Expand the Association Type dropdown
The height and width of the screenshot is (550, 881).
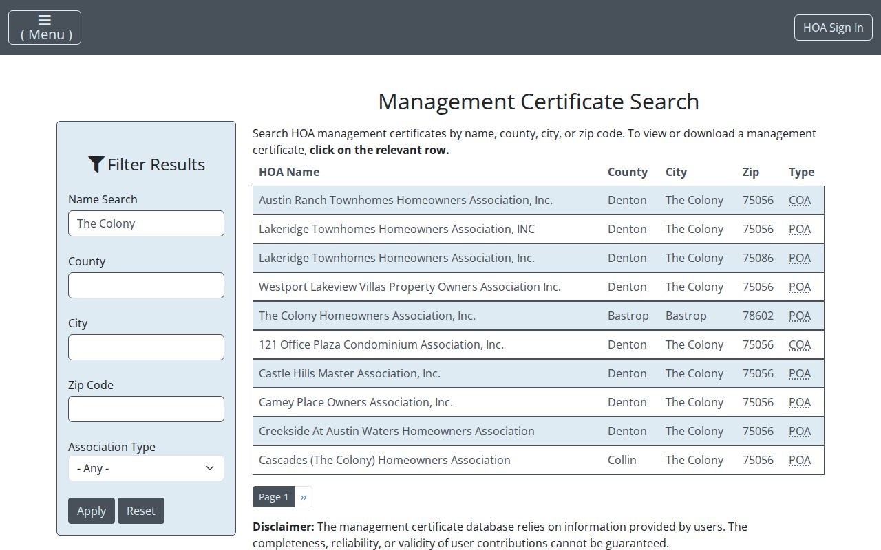pyautogui.click(x=146, y=468)
